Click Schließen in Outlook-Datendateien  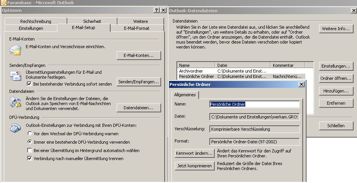click(336, 125)
